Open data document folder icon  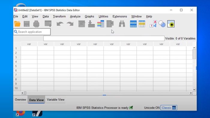click(x=17, y=24)
